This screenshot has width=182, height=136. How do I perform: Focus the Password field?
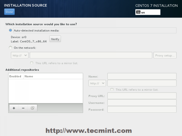[x=142, y=109]
